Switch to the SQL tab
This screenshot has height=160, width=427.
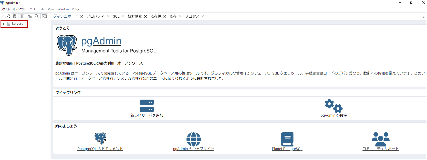click(116, 16)
